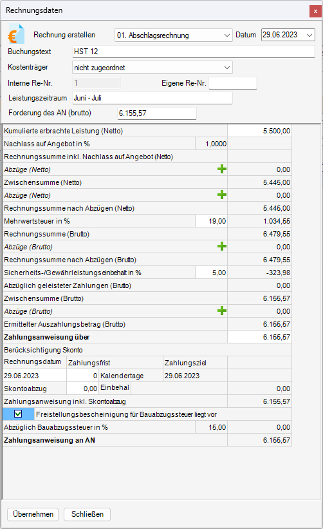Click Berücksichtigung Skonto row label
This screenshot has width=323, height=529.
tap(43, 350)
